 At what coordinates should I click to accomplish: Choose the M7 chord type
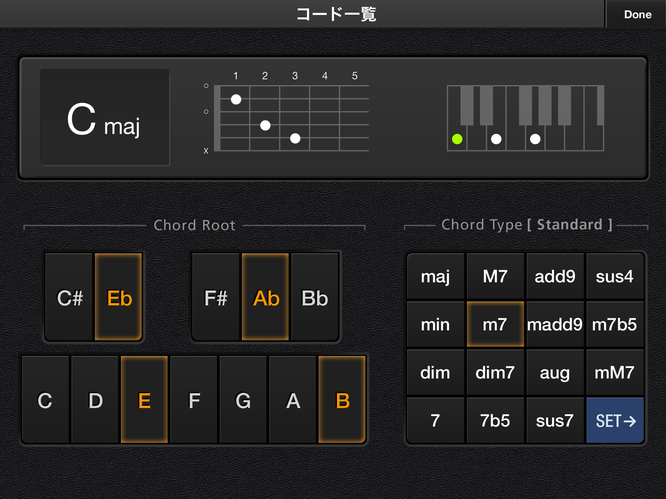point(495,276)
